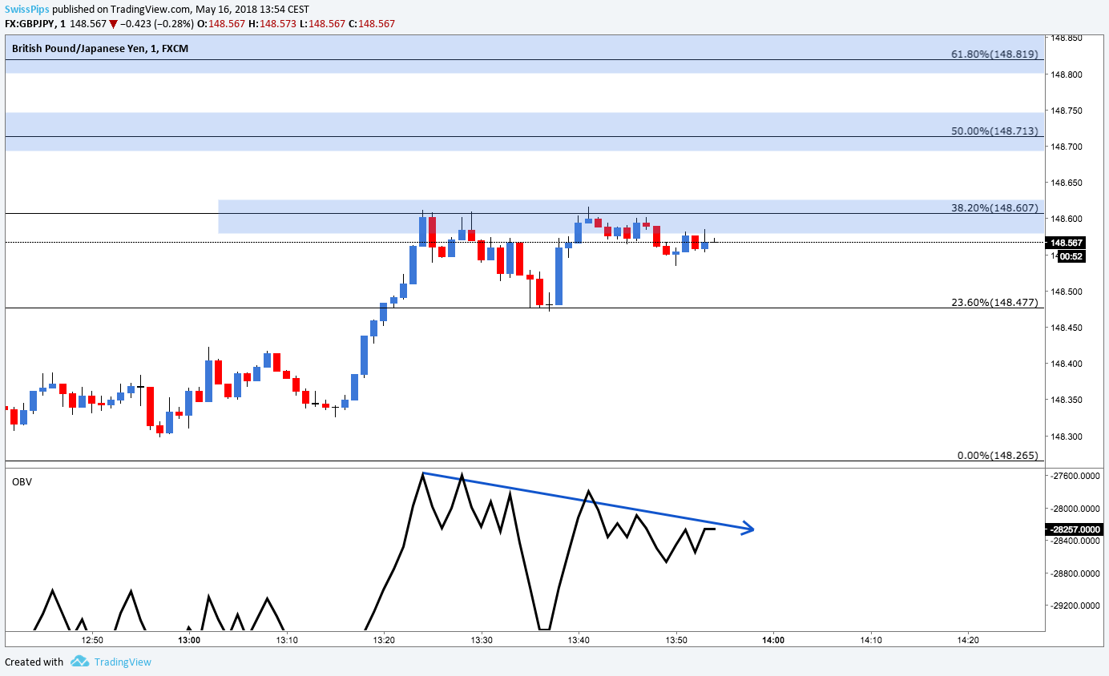Click the 148.850 price axis label
The height and width of the screenshot is (676, 1109).
1067,38
